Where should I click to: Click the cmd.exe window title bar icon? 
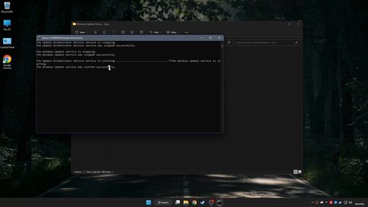point(40,38)
